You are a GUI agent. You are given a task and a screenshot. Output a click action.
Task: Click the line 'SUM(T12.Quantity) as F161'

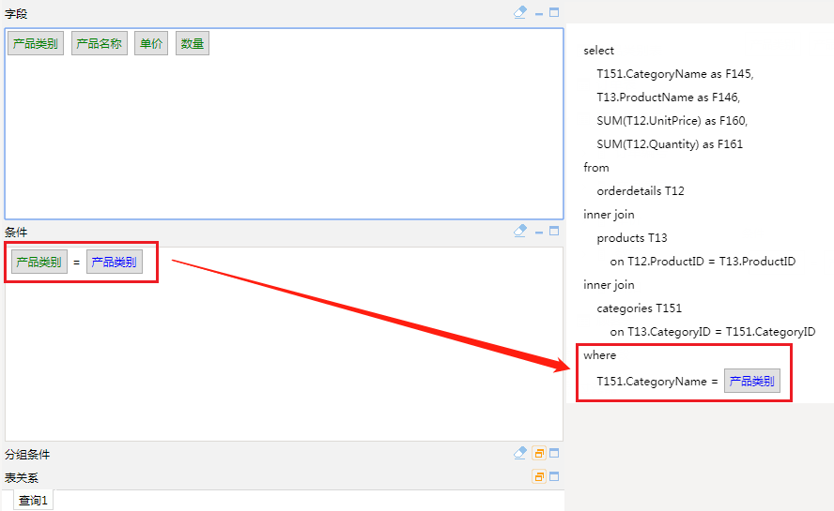670,144
